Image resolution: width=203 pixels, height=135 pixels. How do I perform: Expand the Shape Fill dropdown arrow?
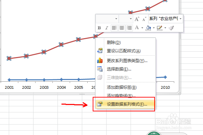(x=154, y=28)
